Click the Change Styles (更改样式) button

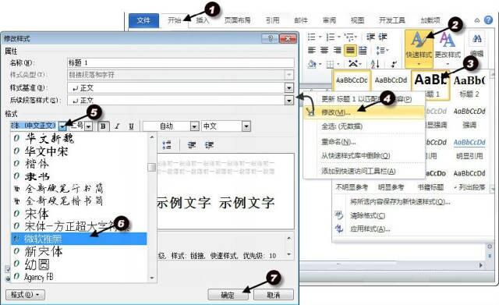pos(448,48)
